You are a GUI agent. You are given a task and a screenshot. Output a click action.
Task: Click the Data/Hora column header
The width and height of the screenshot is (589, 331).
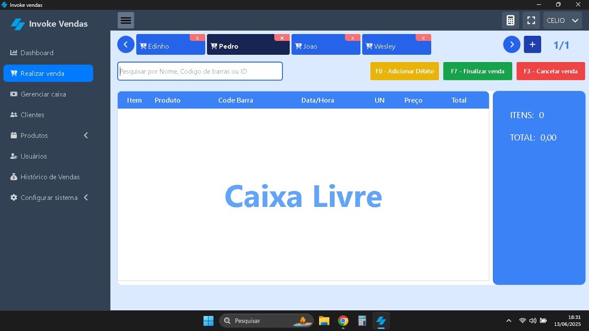pyautogui.click(x=318, y=100)
